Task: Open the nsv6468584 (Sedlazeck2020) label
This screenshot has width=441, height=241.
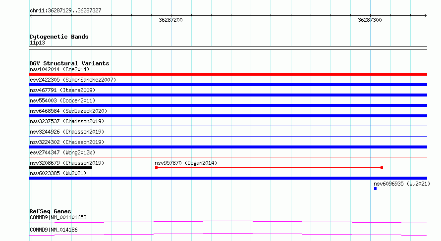Action: 68,111
